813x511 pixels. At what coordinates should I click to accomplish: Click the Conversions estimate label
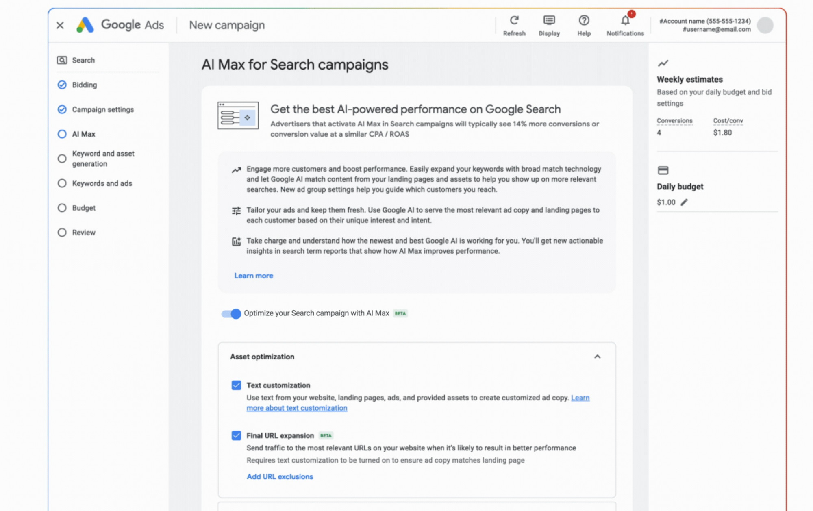[x=674, y=121]
